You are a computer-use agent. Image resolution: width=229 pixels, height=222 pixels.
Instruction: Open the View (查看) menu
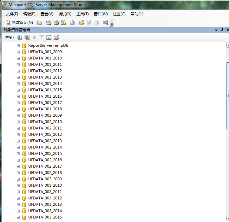click(47, 14)
